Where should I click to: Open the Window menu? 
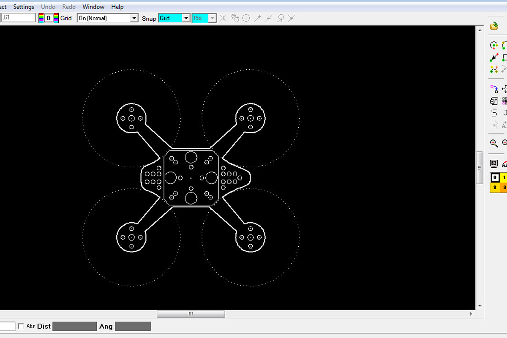pyautogui.click(x=93, y=7)
